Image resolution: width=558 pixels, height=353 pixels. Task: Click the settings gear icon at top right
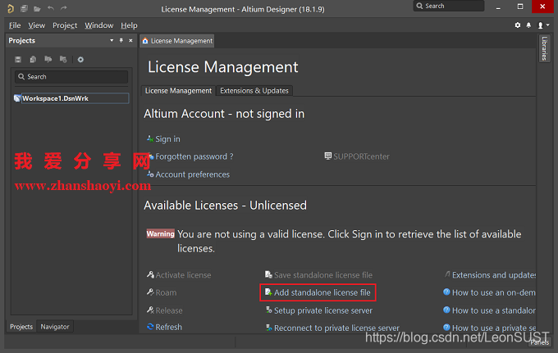[x=518, y=25]
